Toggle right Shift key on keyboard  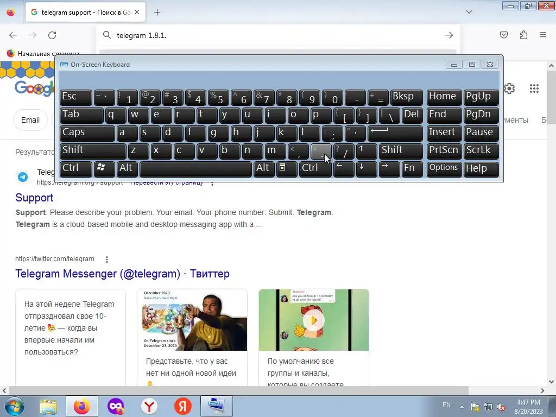(x=401, y=151)
